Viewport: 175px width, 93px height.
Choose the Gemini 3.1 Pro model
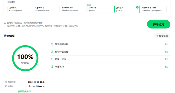coord(154,9)
